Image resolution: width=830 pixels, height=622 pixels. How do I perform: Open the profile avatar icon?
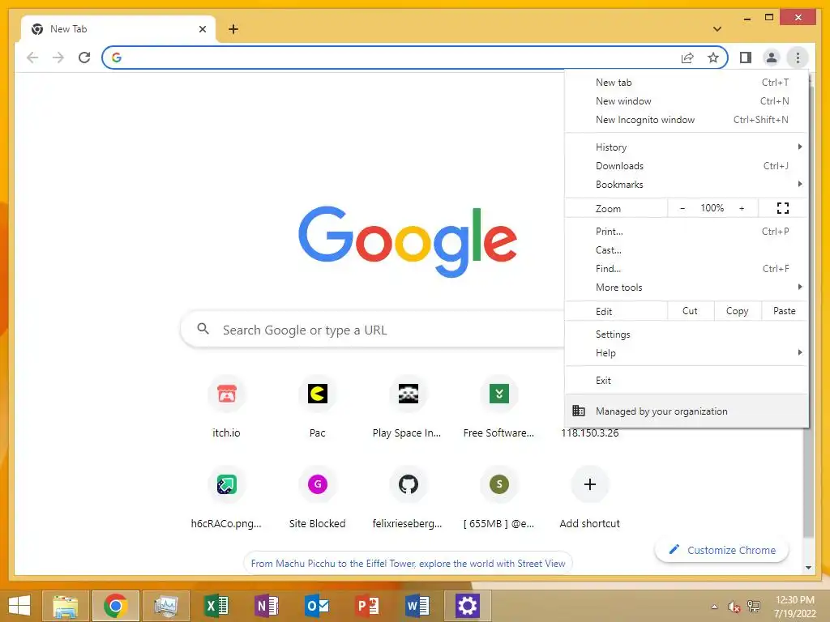point(772,58)
